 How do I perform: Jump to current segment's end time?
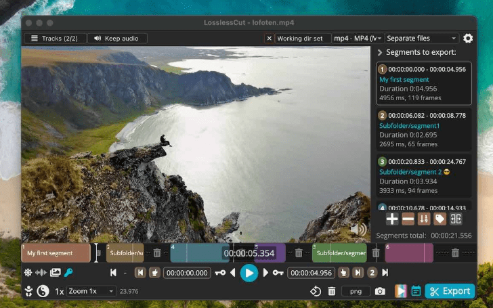[x=358, y=273]
